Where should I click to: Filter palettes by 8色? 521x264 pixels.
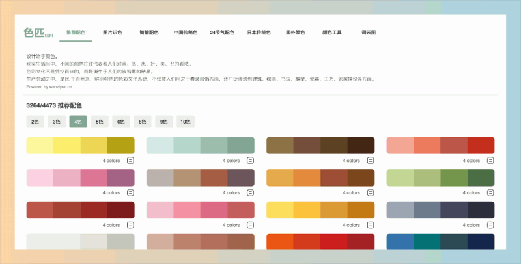[143, 122]
